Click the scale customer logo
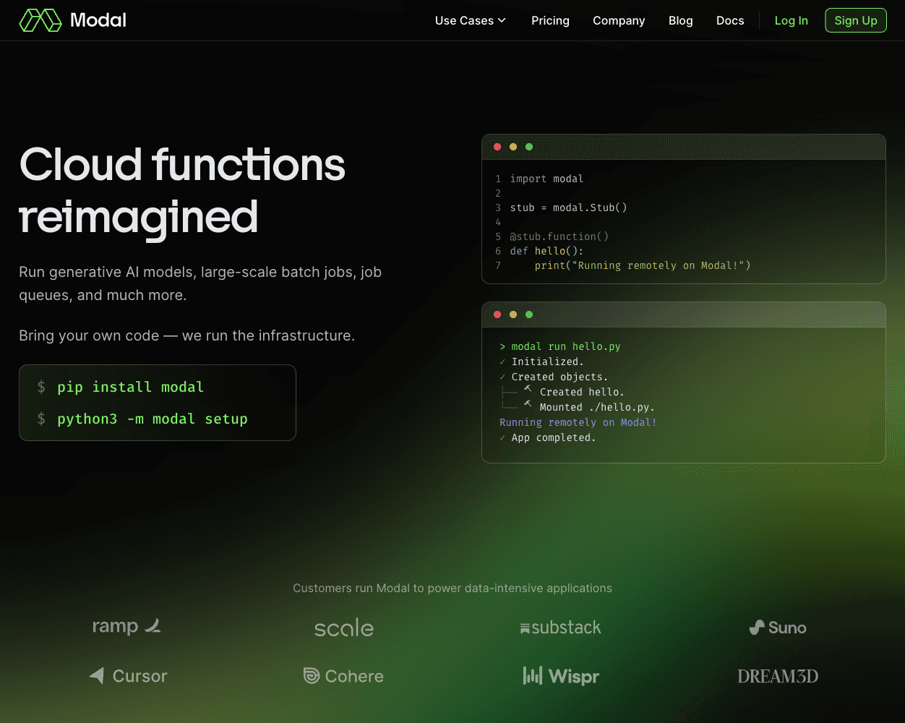 (x=344, y=628)
